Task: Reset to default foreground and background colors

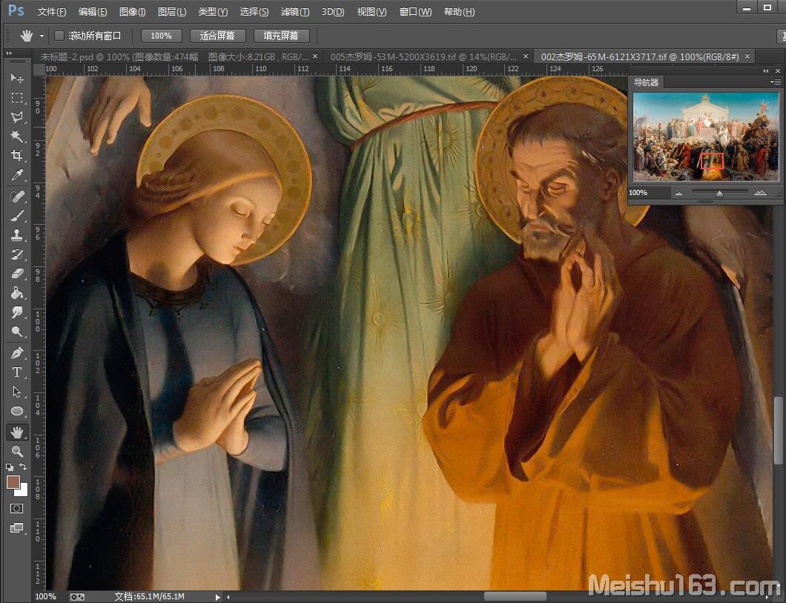Action: [10, 467]
